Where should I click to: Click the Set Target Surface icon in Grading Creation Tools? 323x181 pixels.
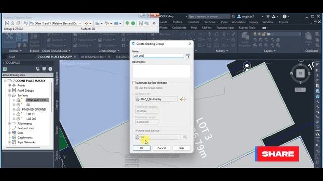coord(12,23)
